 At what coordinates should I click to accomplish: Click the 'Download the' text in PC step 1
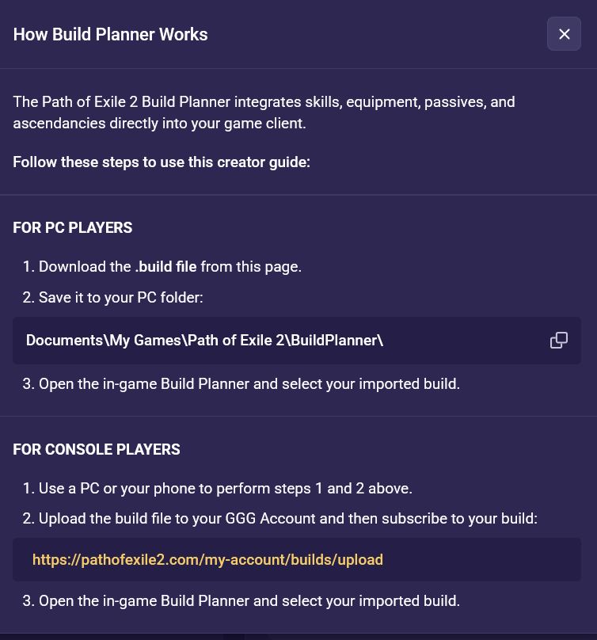pos(85,266)
